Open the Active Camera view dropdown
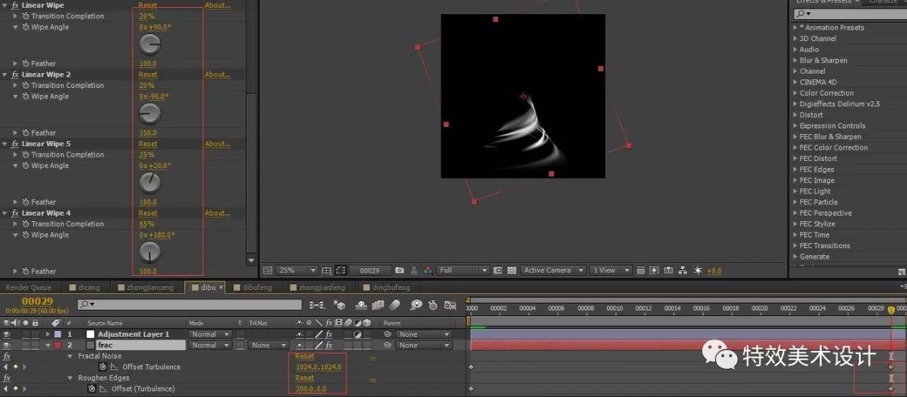This screenshot has height=397, width=907. [x=553, y=270]
